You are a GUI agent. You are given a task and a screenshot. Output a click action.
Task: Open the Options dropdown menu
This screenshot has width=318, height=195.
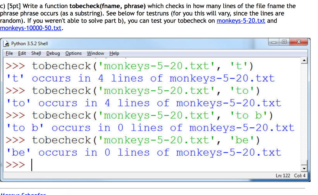pyautogui.click(x=73, y=53)
